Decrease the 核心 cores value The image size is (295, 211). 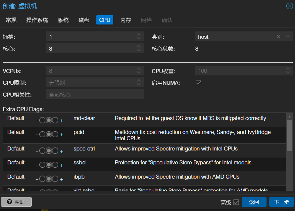pyautogui.click(x=139, y=50)
